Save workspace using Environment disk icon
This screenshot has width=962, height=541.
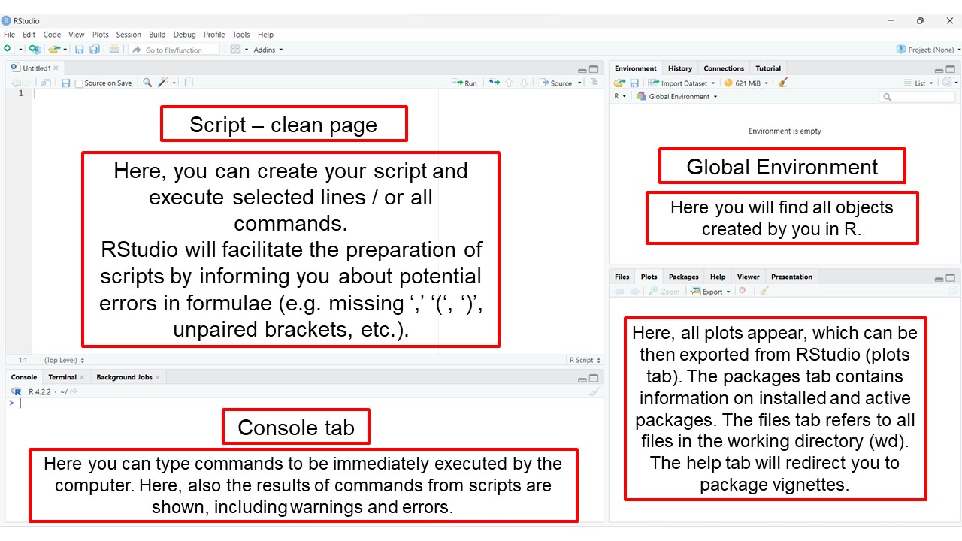click(634, 83)
